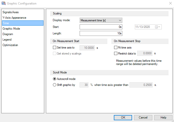Click the dialog resize grip corner
Viewport: 174px width, 122px height.
tap(173, 121)
